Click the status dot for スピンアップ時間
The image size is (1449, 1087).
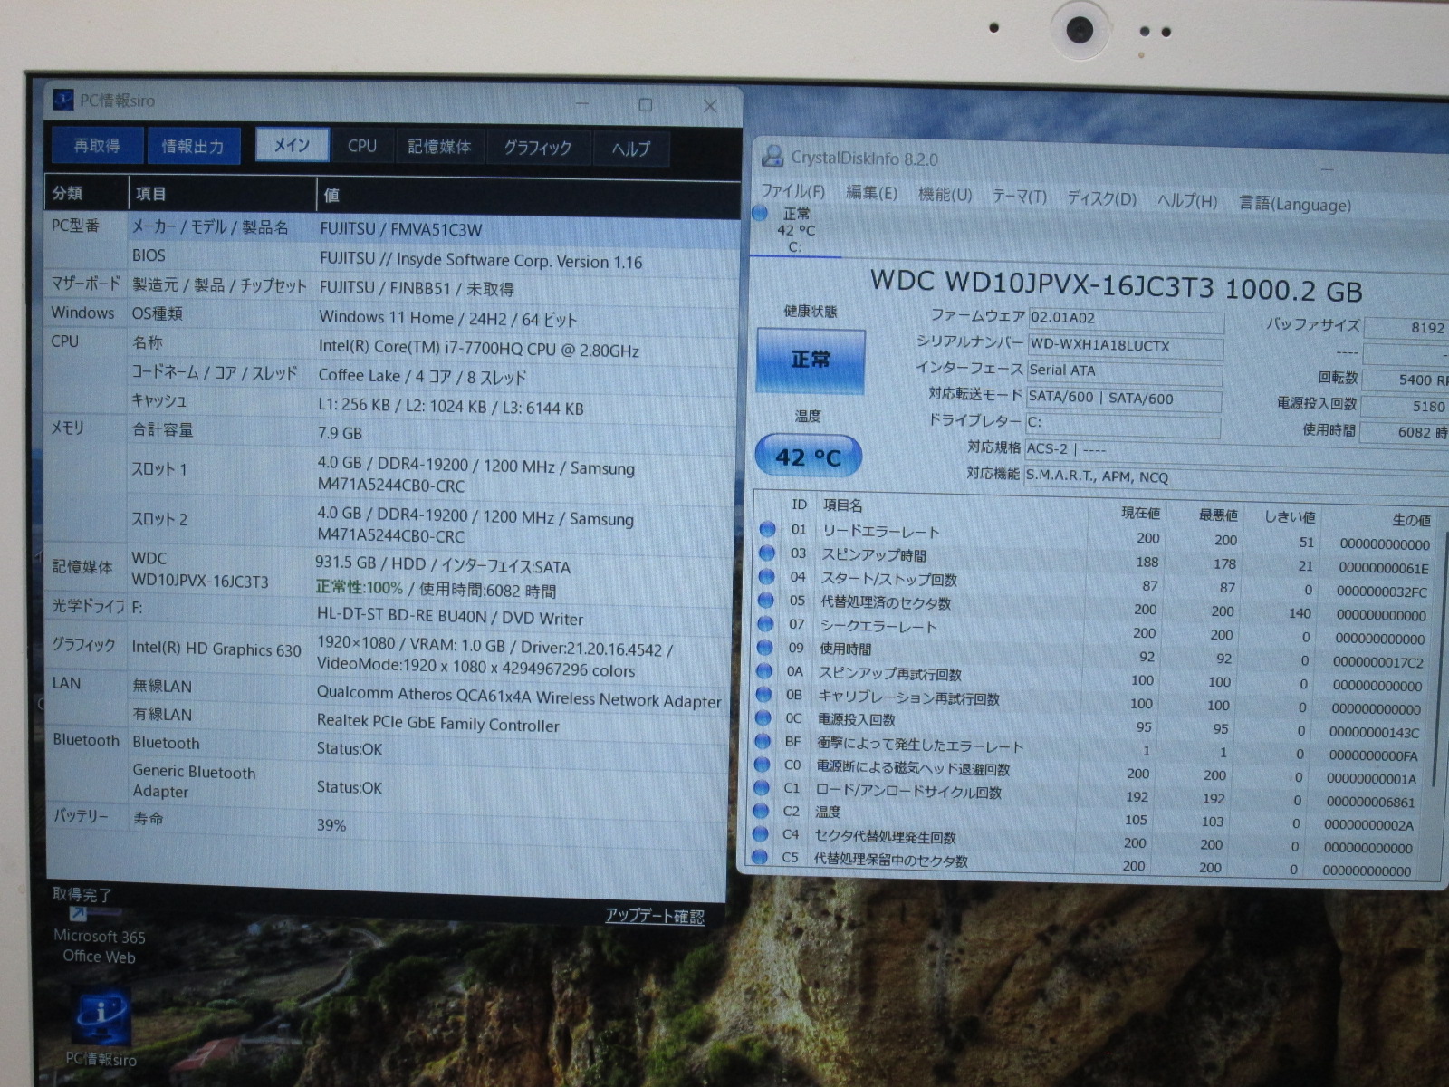[x=767, y=553]
